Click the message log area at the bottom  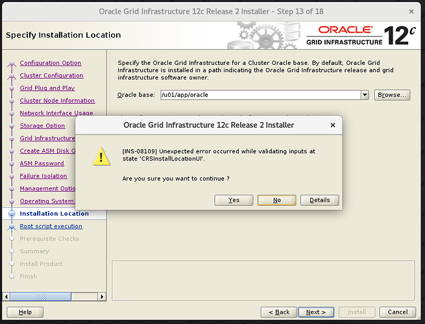[x=263, y=280]
